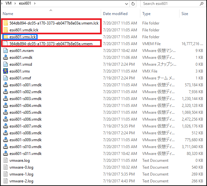Click esxi601-s011.vmdk disk icon
The image size is (207, 186).
click(x=6, y=154)
